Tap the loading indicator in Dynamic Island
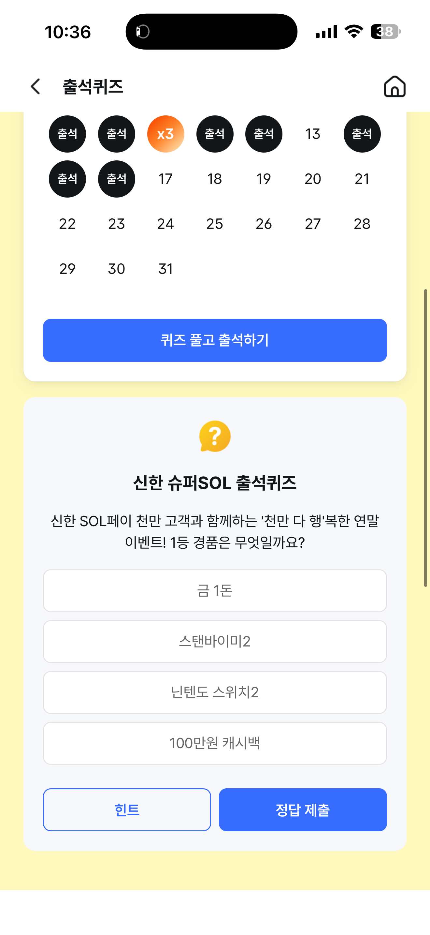The image size is (430, 935). pos(143,32)
